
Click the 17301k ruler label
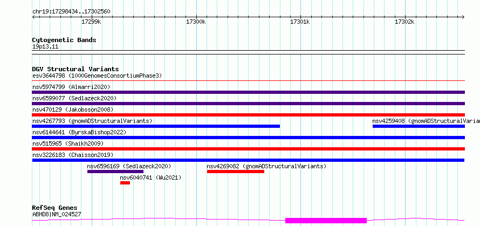click(300, 22)
